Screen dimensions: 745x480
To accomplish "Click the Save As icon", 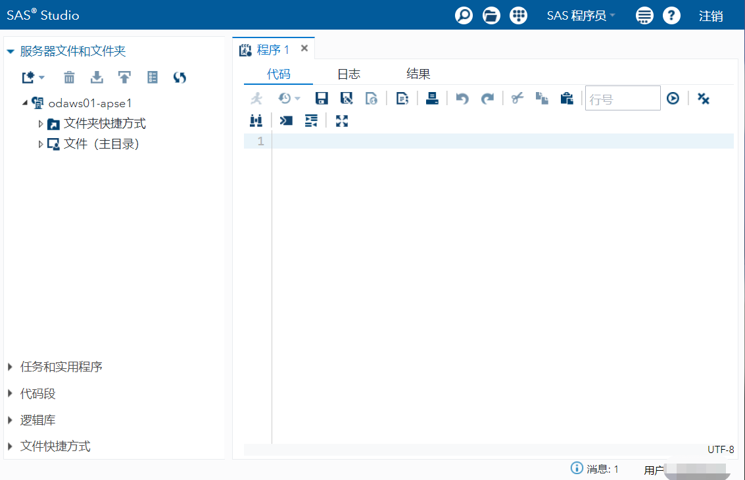I will [x=347, y=99].
